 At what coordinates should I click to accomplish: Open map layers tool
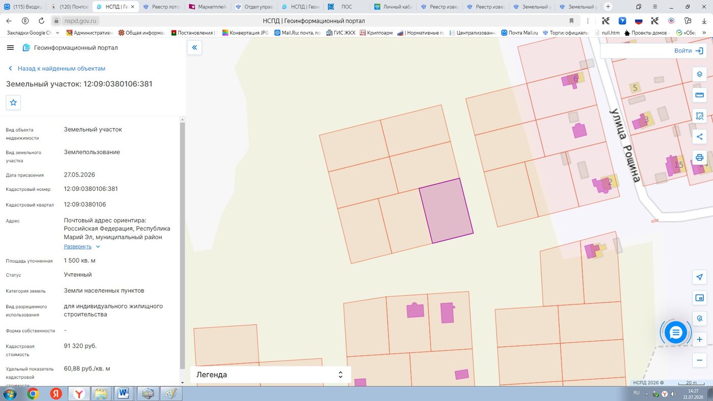tap(699, 74)
